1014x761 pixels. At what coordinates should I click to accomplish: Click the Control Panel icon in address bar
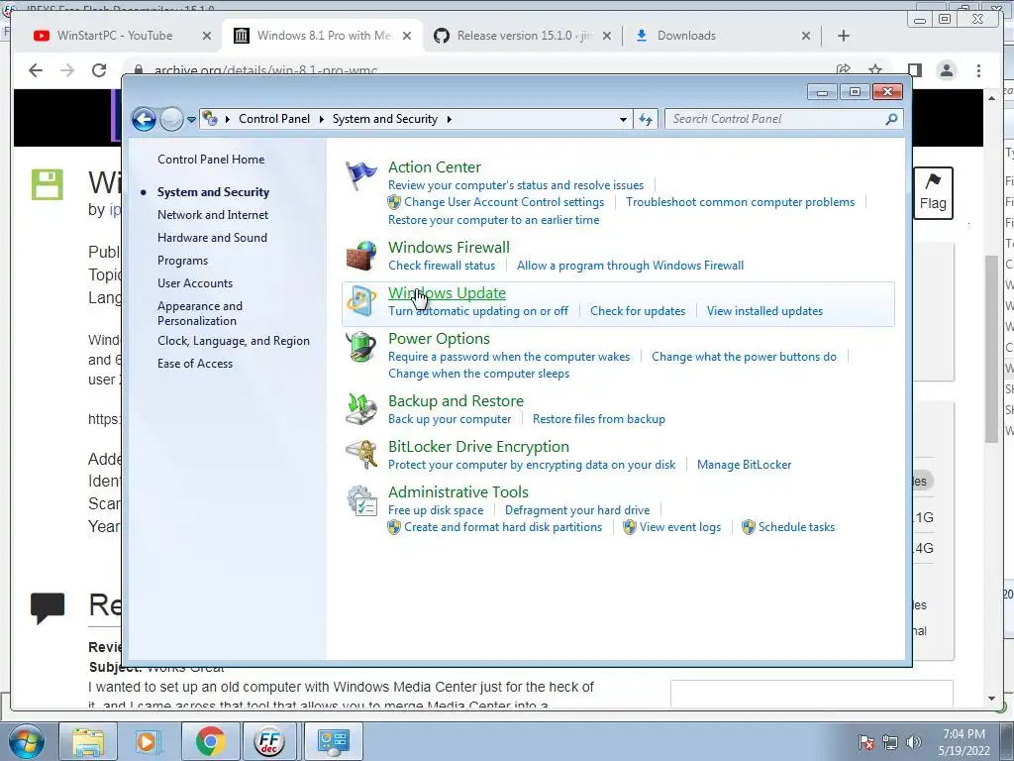[x=210, y=119]
